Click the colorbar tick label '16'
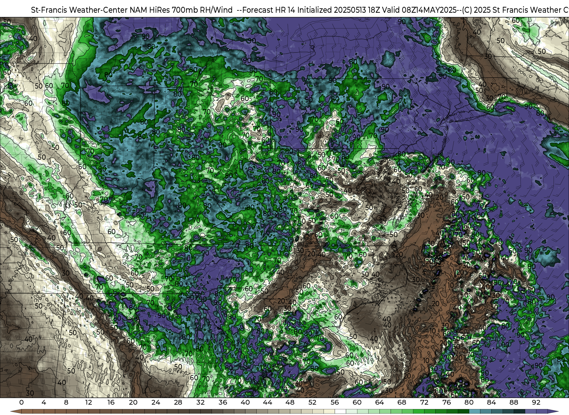Screen dimensions: 569x415 (111, 403)
